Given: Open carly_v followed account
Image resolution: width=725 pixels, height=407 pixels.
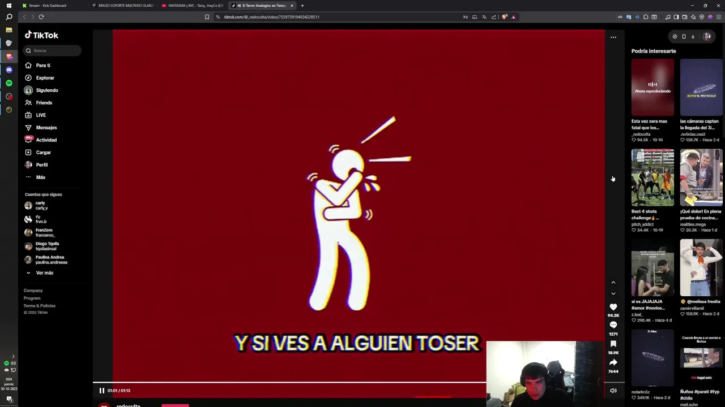Looking at the screenshot, I should [x=36, y=206].
